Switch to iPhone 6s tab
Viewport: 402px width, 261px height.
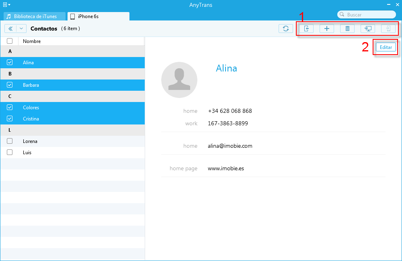[x=98, y=16]
